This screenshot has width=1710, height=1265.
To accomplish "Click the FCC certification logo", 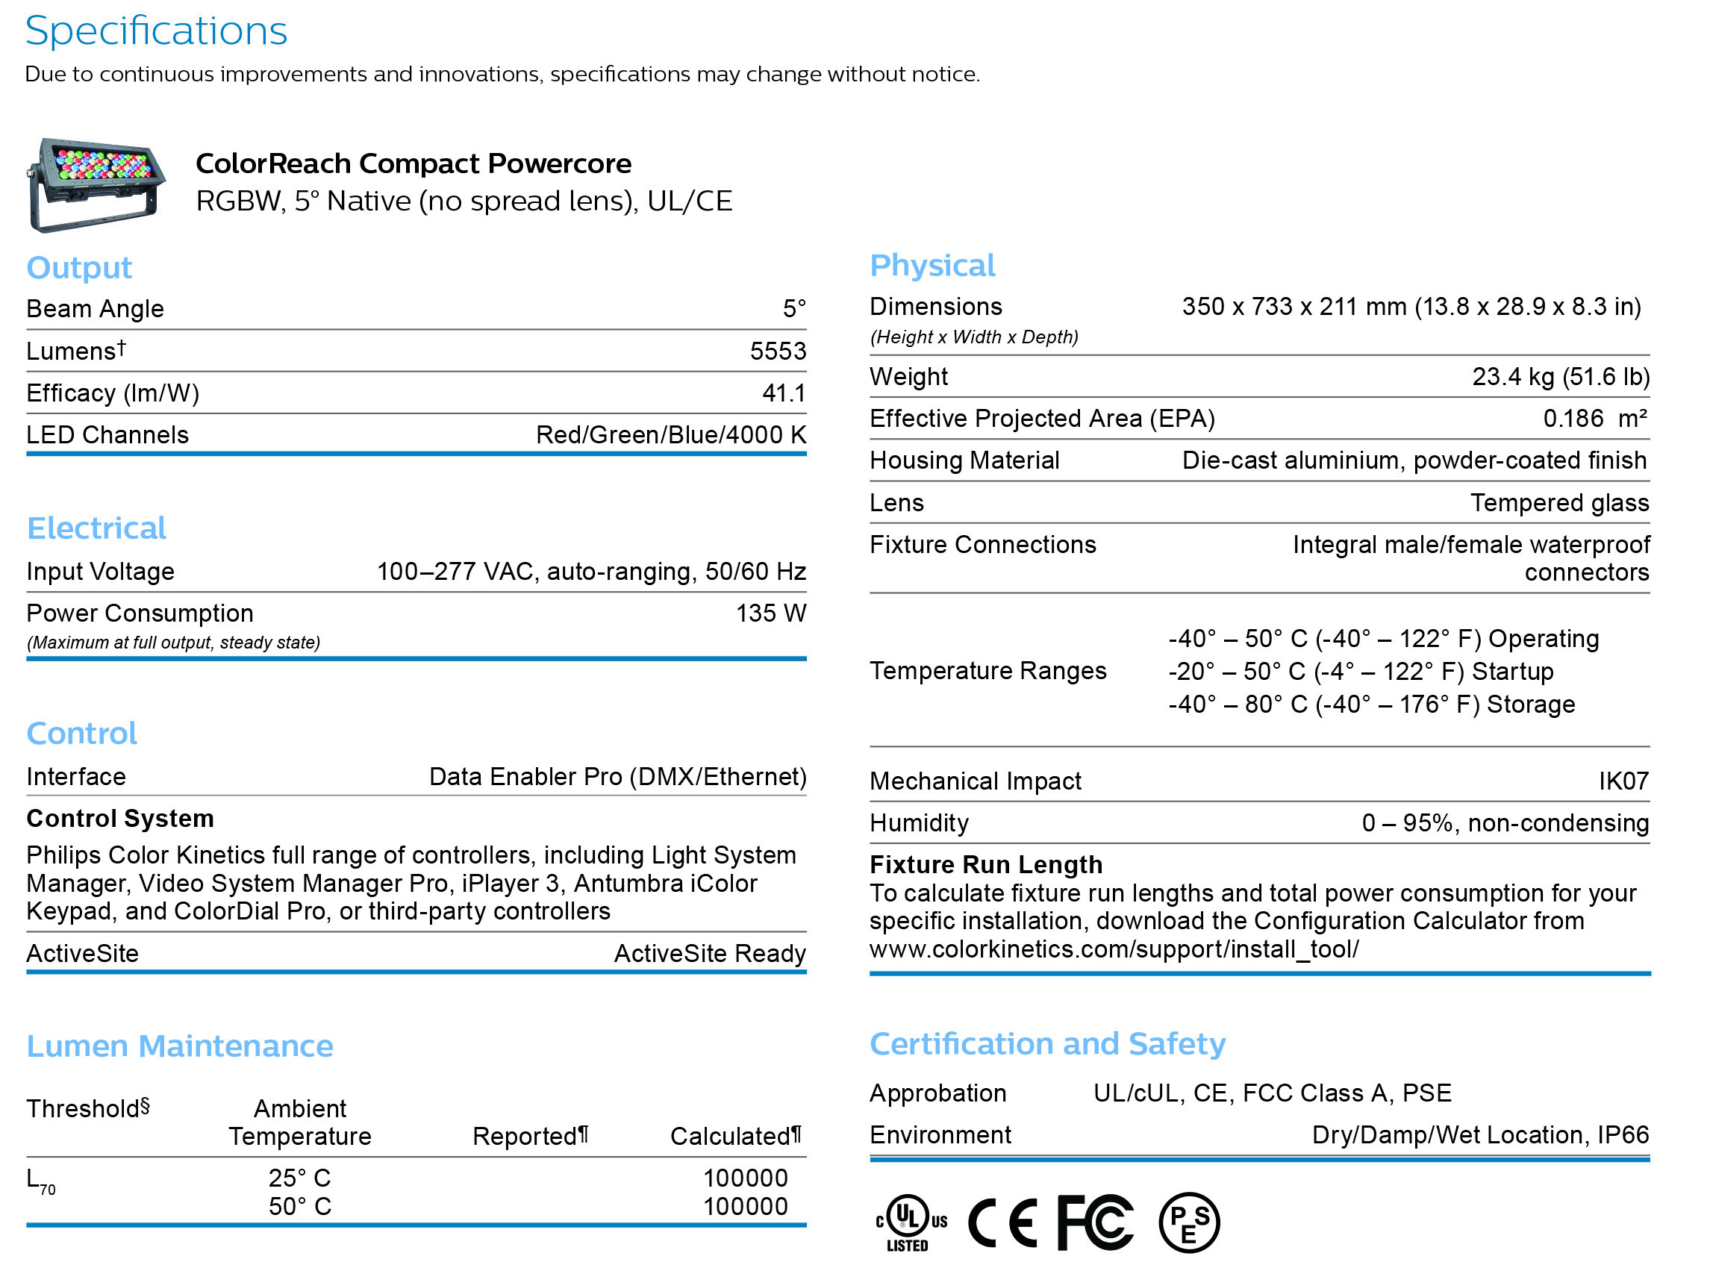I will tap(1096, 1223).
